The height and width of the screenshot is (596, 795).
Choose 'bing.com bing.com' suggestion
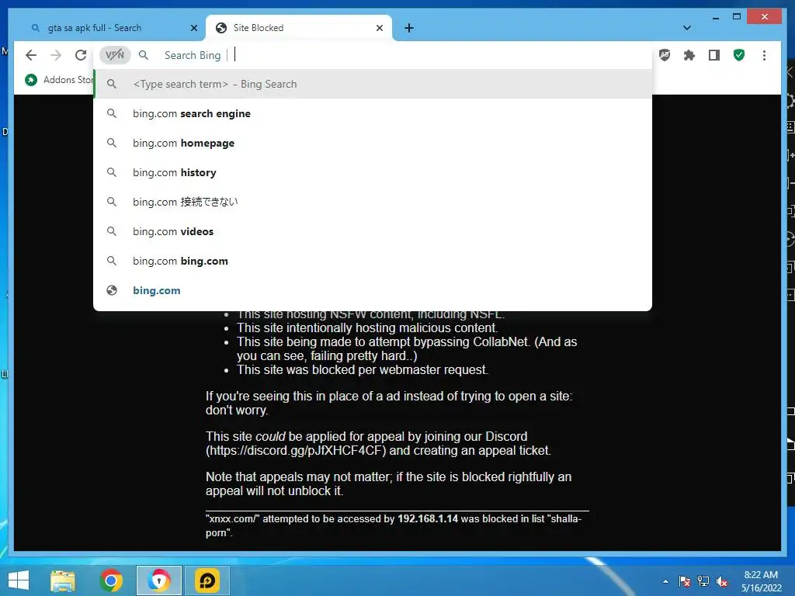373,261
